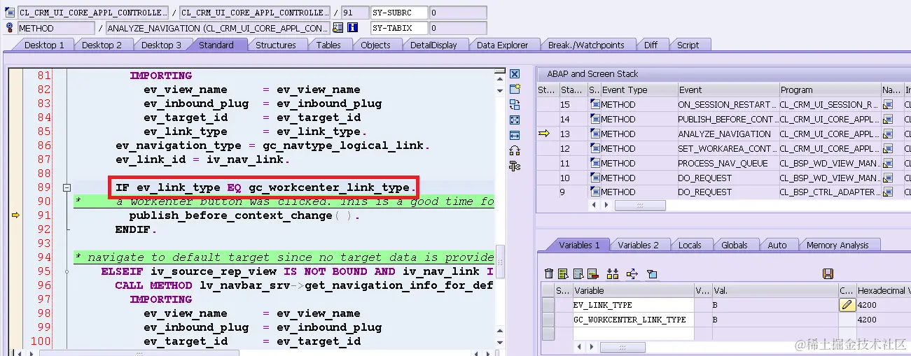The height and width of the screenshot is (356, 911).
Task: Open the Tables tab
Action: click(328, 45)
